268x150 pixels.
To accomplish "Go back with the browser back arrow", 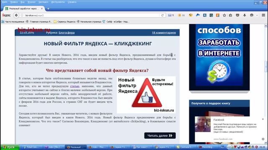I will [x=16, y=15].
